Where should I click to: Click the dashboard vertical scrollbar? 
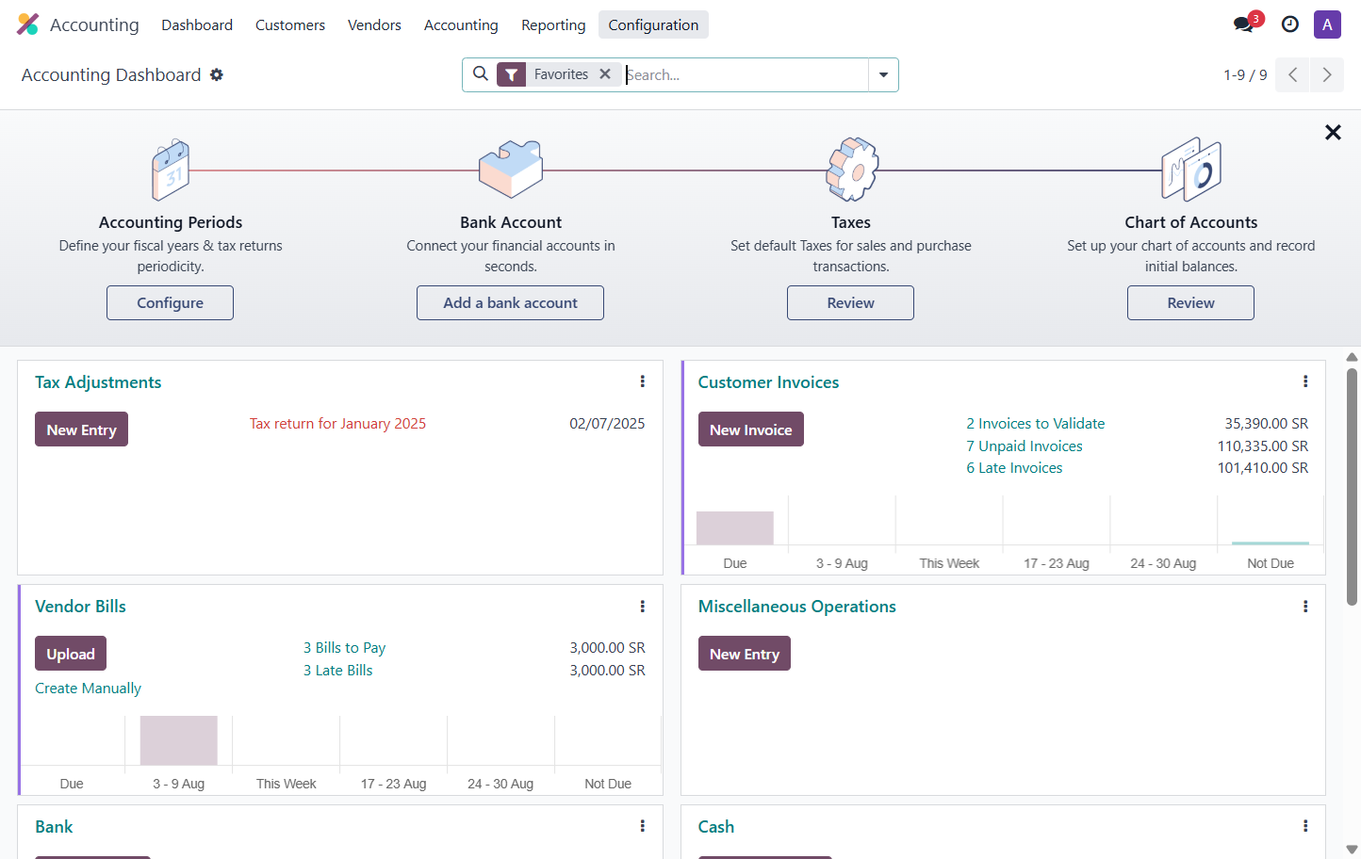1352,486
